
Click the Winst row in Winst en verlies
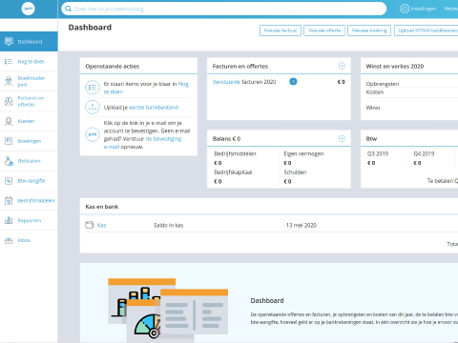(373, 108)
